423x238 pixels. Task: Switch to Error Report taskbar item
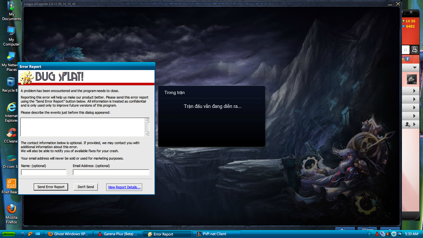[167, 234]
